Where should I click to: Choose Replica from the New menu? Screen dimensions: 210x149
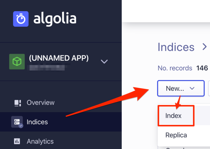(176, 135)
